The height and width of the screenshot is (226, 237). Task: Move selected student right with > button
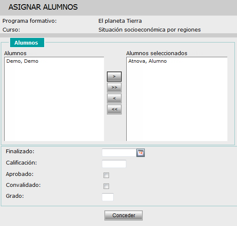[114, 77]
